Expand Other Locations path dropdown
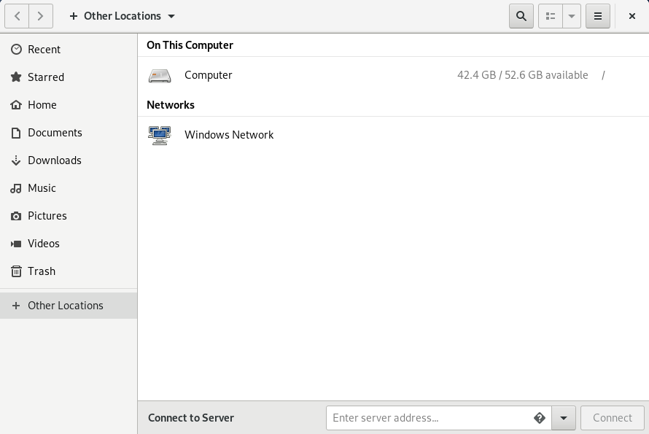The height and width of the screenshot is (434, 649). 122,16
